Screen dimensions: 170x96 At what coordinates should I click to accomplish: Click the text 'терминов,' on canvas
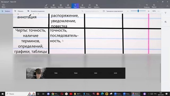[x=31, y=41]
